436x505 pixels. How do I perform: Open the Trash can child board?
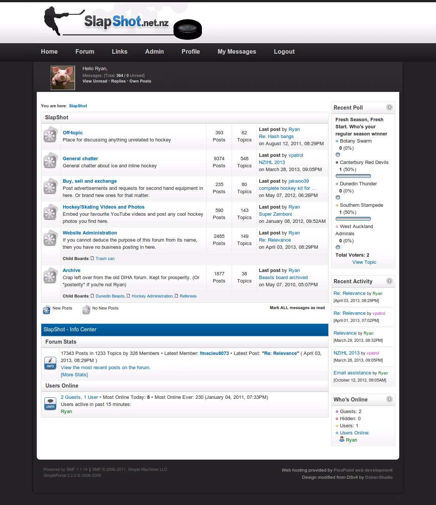105,259
